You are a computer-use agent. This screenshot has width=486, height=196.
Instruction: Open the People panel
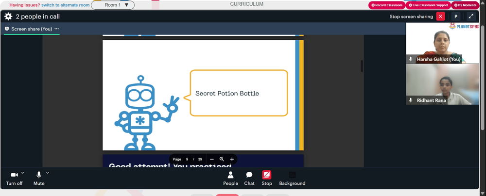(x=230, y=179)
